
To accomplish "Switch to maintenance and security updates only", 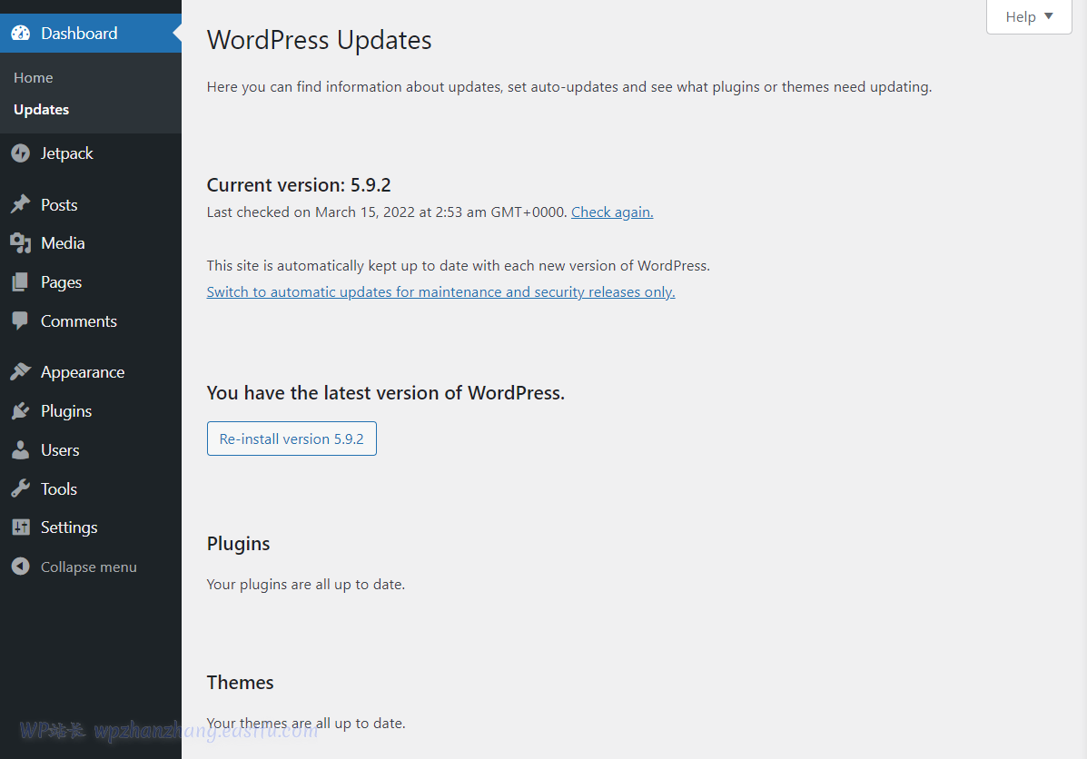I will 440,292.
